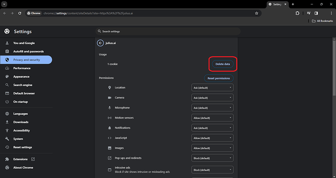Click the Search engine magnifier icon in sidebar
336x178 pixels.
tap(7, 85)
